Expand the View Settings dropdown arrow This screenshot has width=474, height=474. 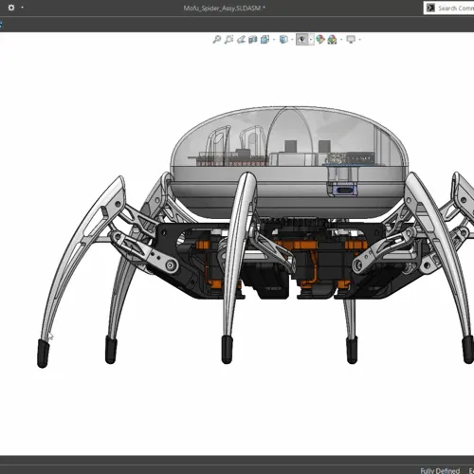click(x=359, y=40)
